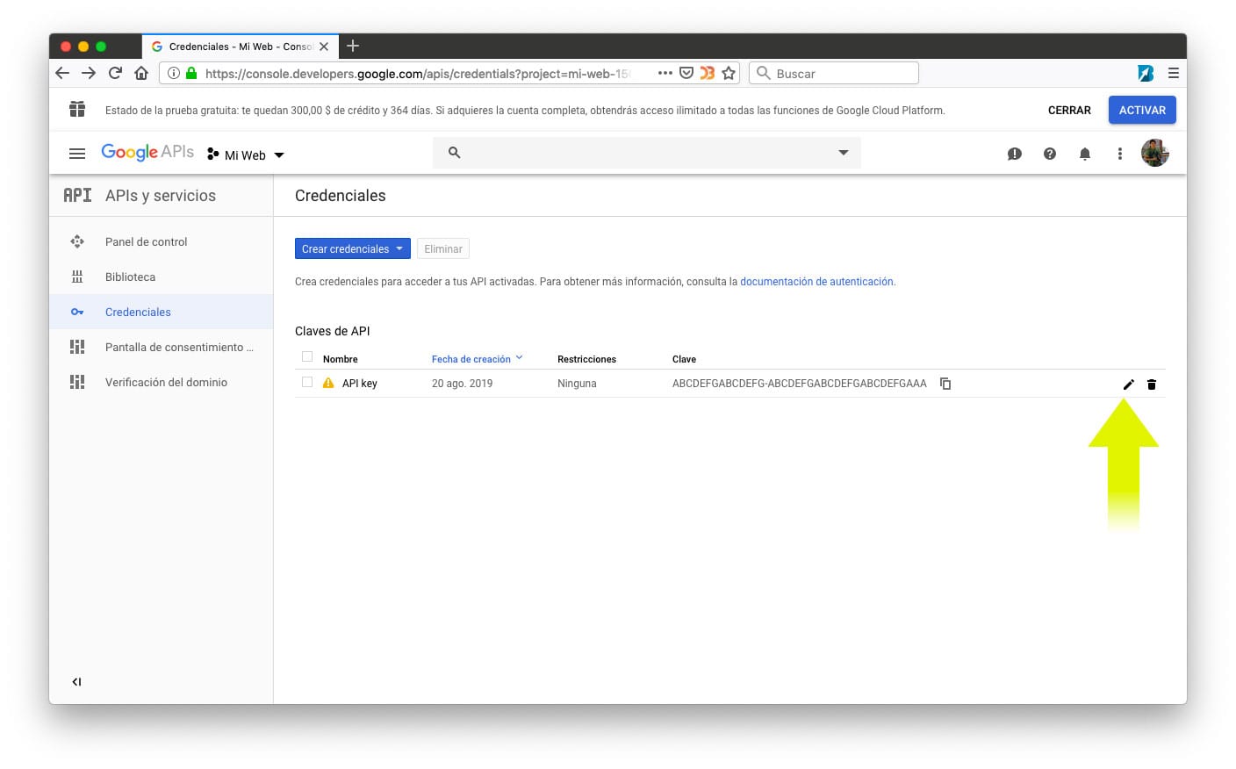Open the Google Cloud navigation menu
This screenshot has width=1236, height=769.
(77, 154)
